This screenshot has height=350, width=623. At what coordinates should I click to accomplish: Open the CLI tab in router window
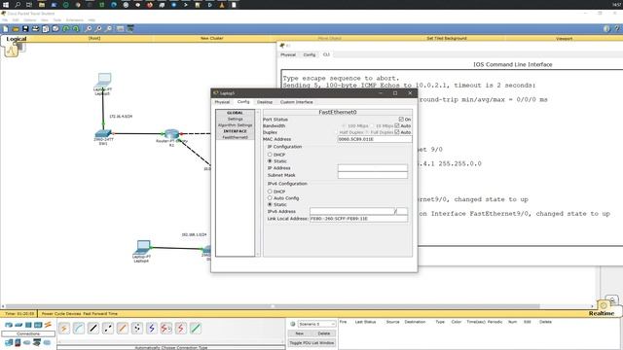coord(326,54)
